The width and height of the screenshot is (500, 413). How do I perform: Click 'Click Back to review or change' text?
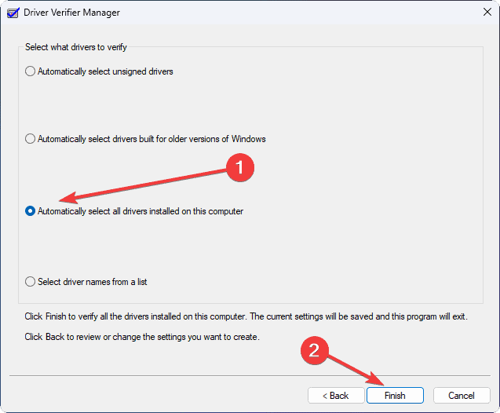click(x=142, y=337)
